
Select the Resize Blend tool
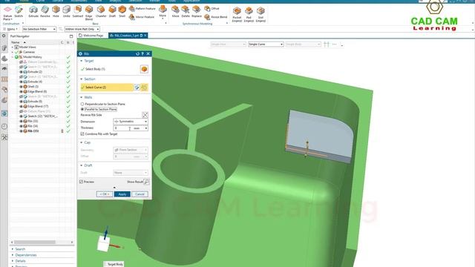(x=216, y=17)
